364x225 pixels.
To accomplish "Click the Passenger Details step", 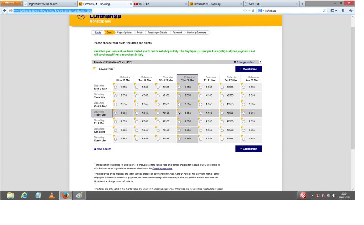I will [157, 33].
